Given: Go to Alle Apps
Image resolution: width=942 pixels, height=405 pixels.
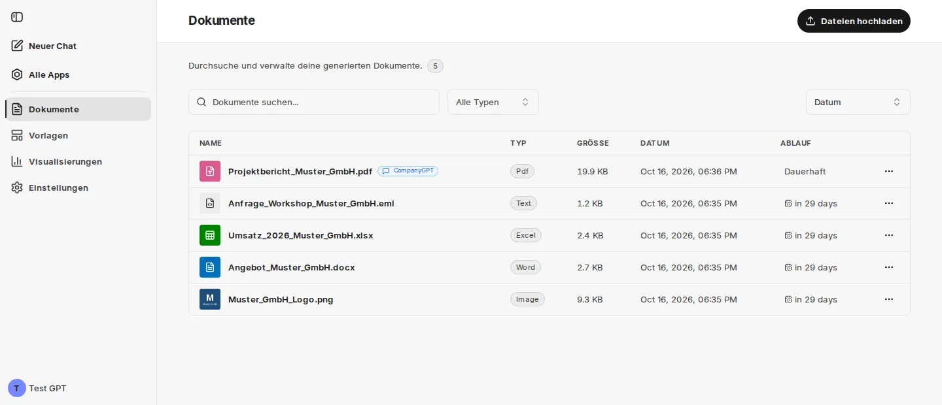Looking at the screenshot, I should [78, 74].
